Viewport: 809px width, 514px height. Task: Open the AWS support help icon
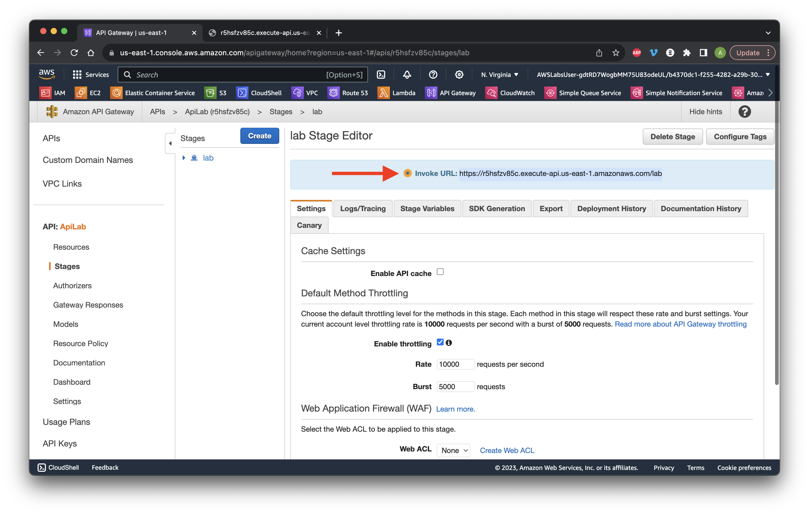point(433,75)
